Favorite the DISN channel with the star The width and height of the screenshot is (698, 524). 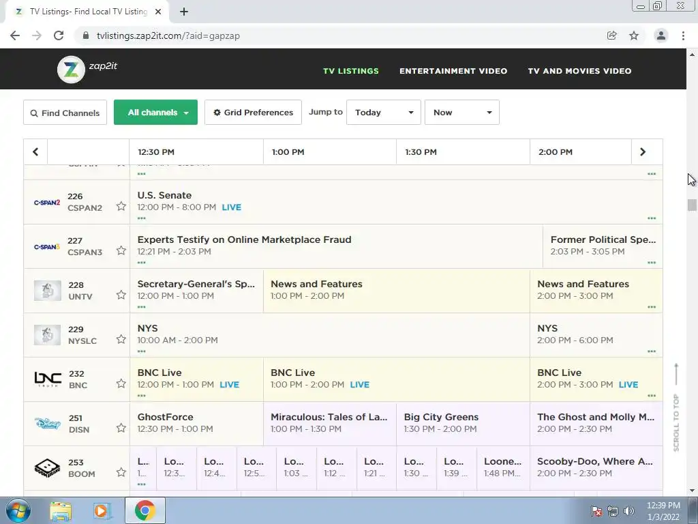(x=121, y=428)
